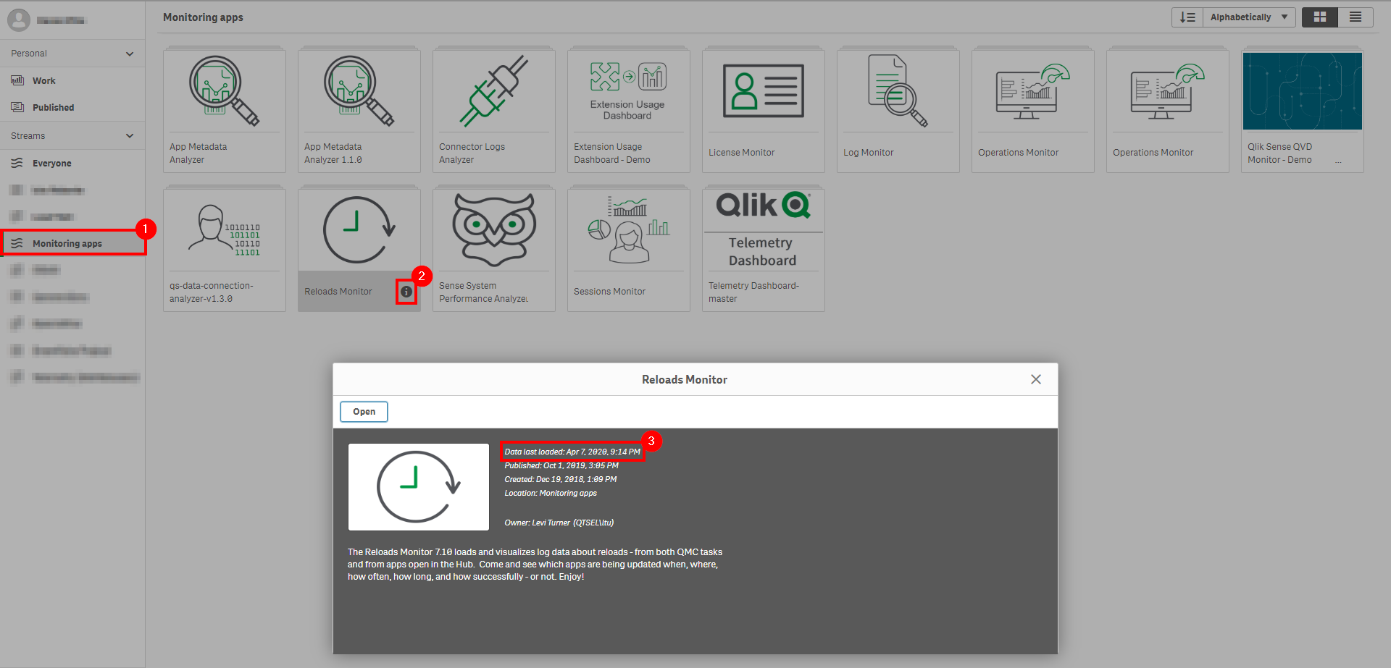Click the user profile avatar
This screenshot has width=1391, height=668.
[19, 20]
